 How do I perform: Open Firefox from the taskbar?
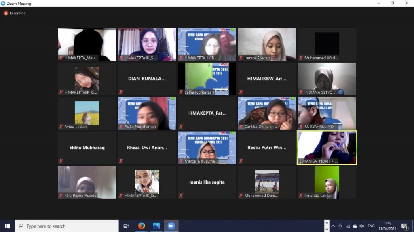(x=141, y=226)
